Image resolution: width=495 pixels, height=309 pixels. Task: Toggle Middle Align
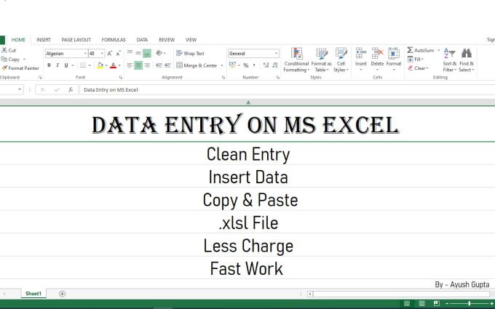pyautogui.click(x=138, y=53)
